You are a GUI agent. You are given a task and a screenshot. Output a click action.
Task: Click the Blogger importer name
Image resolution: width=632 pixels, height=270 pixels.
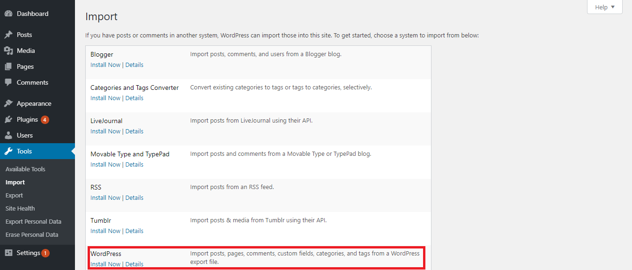tap(102, 54)
